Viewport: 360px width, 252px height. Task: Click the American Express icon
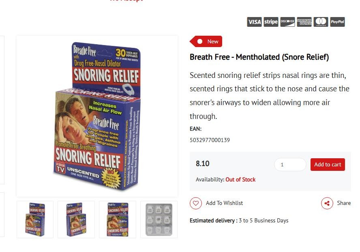(304, 22)
